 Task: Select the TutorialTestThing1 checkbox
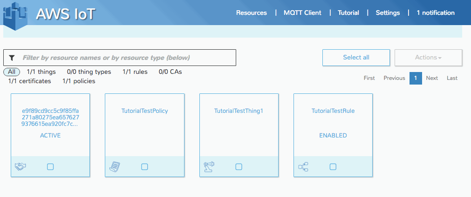click(239, 167)
